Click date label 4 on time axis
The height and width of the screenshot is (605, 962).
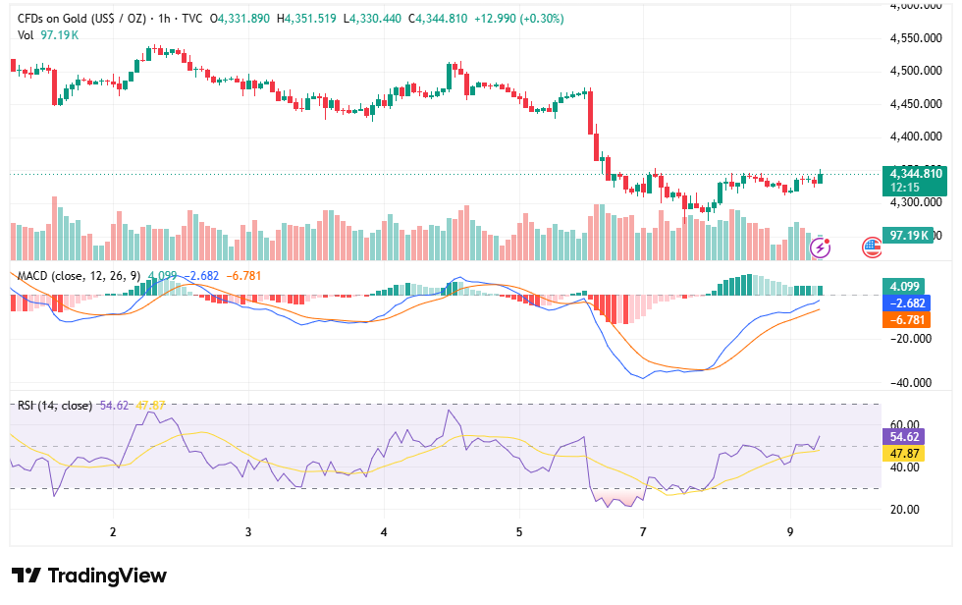384,532
